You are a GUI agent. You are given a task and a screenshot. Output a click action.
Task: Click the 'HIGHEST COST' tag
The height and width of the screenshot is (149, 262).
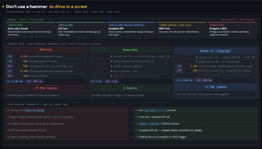tap(217, 25)
